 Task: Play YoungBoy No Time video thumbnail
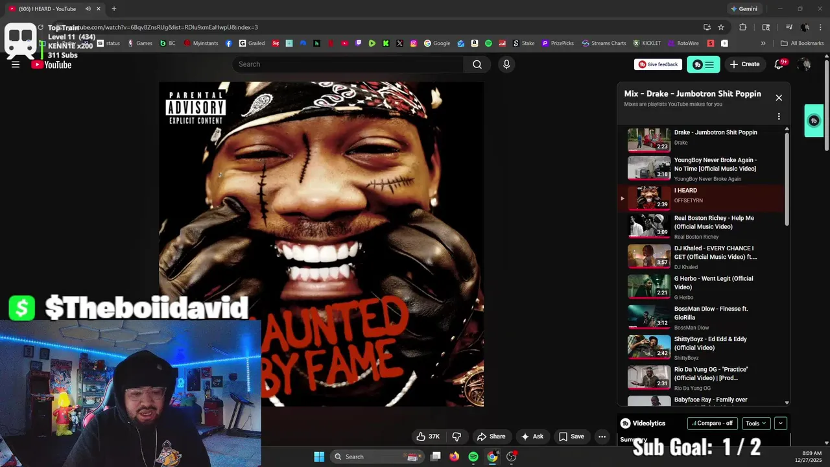coord(649,168)
